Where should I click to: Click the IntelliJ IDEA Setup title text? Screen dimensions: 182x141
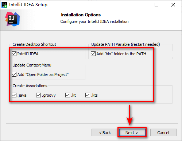[x=28, y=5]
